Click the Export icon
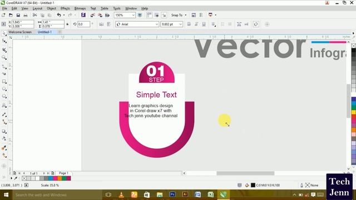Screen dimensions: 356x200 [x=100, y=15]
